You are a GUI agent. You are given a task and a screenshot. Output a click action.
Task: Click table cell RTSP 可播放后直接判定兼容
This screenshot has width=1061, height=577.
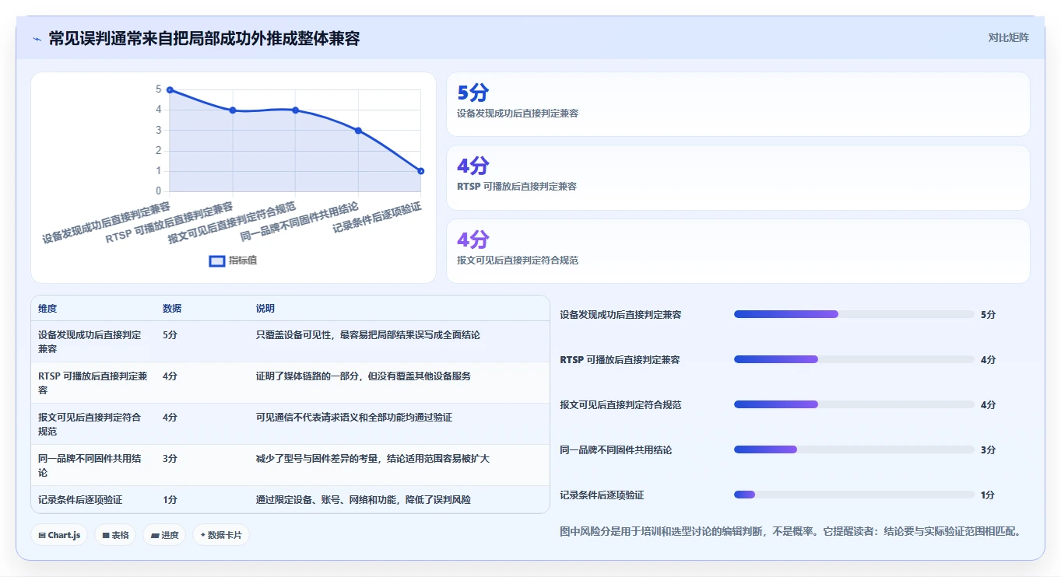click(x=93, y=383)
